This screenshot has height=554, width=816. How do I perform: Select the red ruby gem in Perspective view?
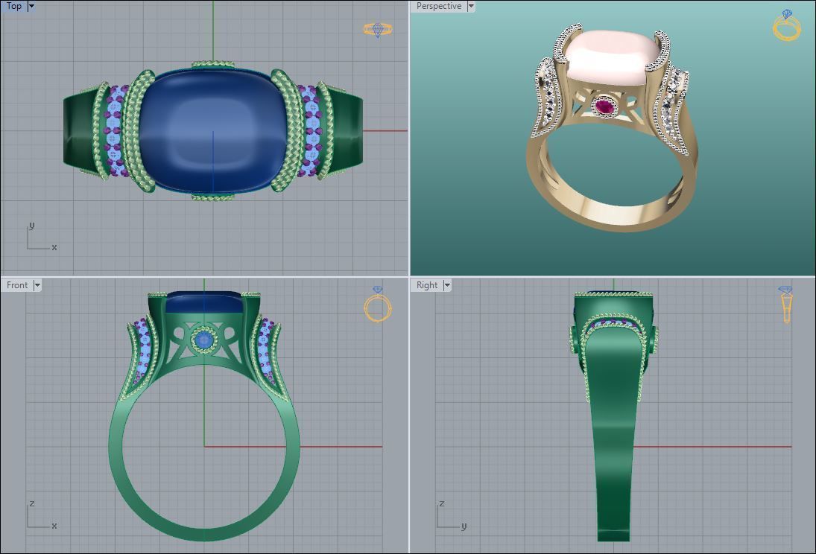pyautogui.click(x=605, y=109)
